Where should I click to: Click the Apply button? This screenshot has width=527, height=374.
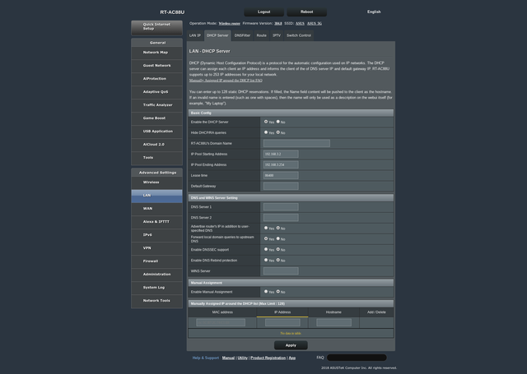pos(291,345)
